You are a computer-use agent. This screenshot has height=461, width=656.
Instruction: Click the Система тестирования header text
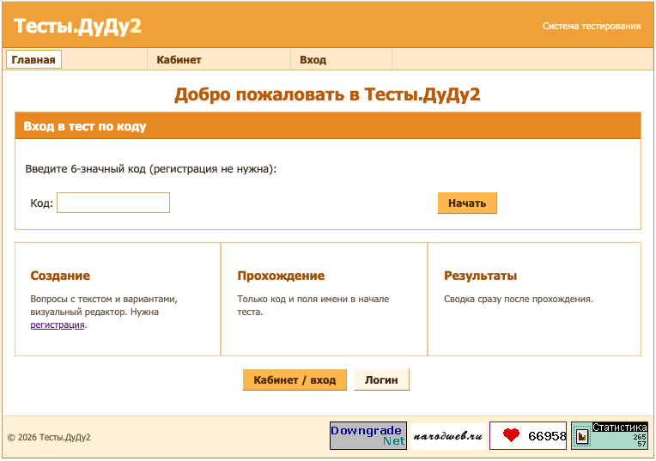[591, 26]
